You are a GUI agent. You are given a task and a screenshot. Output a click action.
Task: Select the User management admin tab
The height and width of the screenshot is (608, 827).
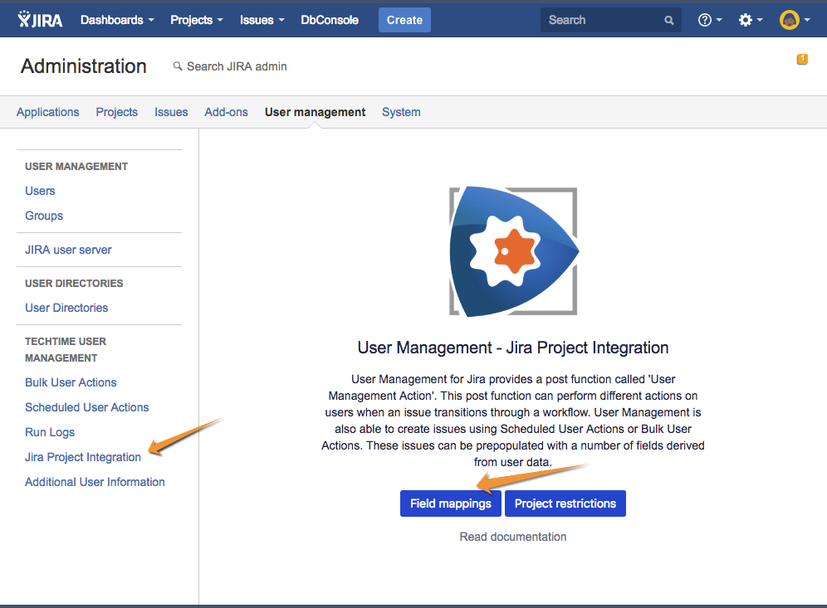click(x=315, y=112)
